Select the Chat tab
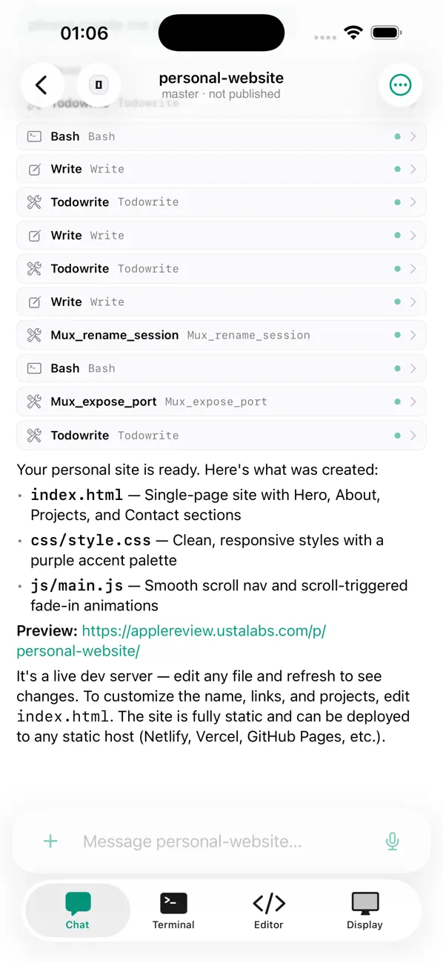Viewport: 443px width, 963px height. click(77, 910)
